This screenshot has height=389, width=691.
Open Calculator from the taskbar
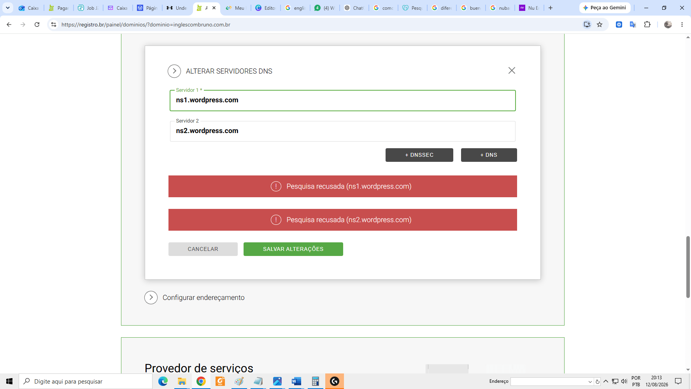click(316, 381)
